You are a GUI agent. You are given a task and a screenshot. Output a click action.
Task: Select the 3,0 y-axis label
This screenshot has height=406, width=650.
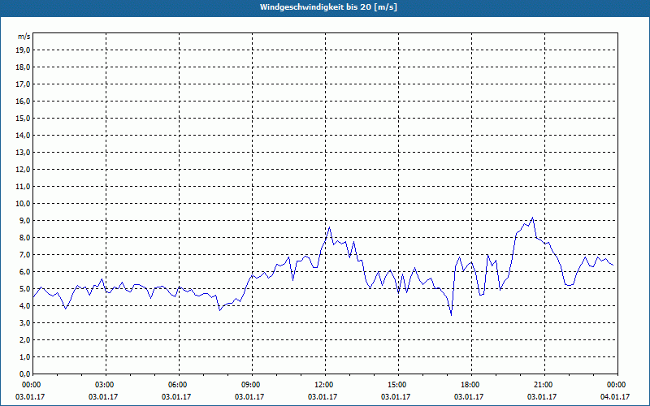pyautogui.click(x=24, y=322)
